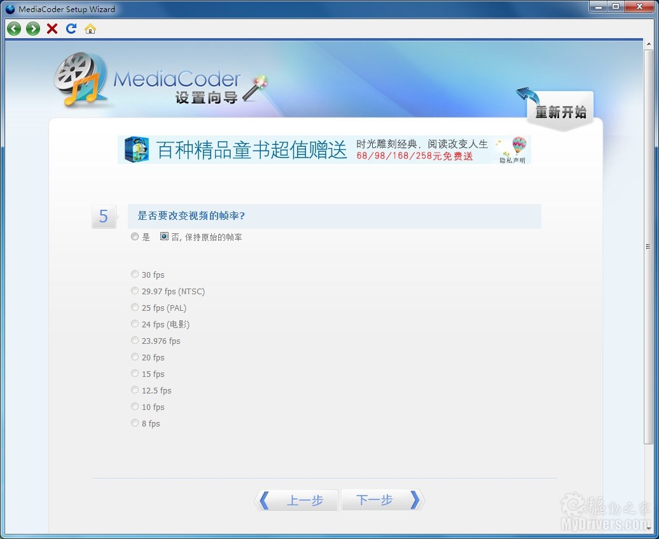Choose the 10 fps radio option
659x539 pixels.
pos(134,406)
